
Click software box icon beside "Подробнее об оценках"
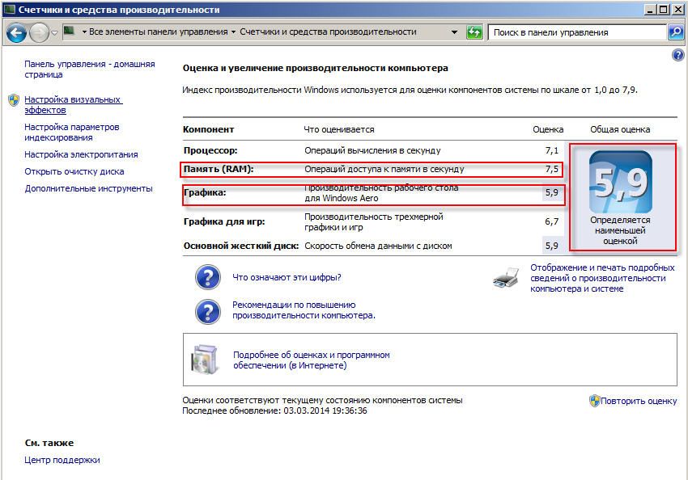point(204,360)
